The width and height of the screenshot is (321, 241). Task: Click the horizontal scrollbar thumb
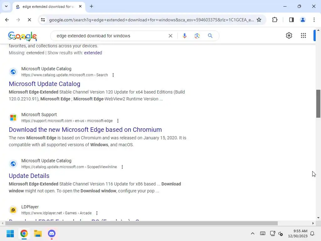(x=141, y=223)
